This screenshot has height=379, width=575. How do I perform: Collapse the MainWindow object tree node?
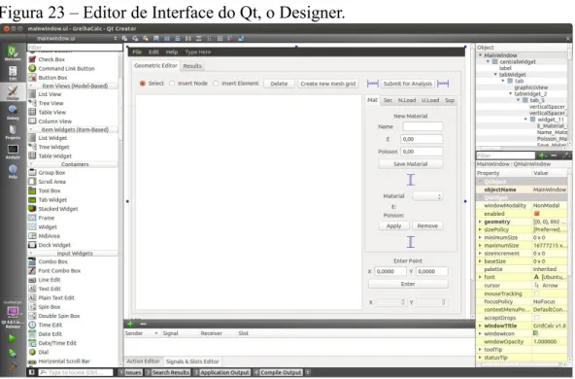click(x=480, y=55)
